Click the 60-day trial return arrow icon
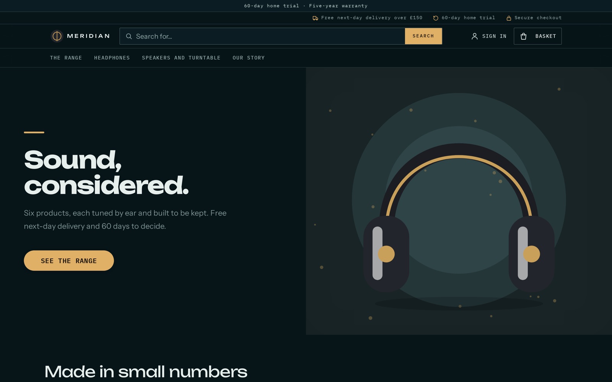 [436, 18]
